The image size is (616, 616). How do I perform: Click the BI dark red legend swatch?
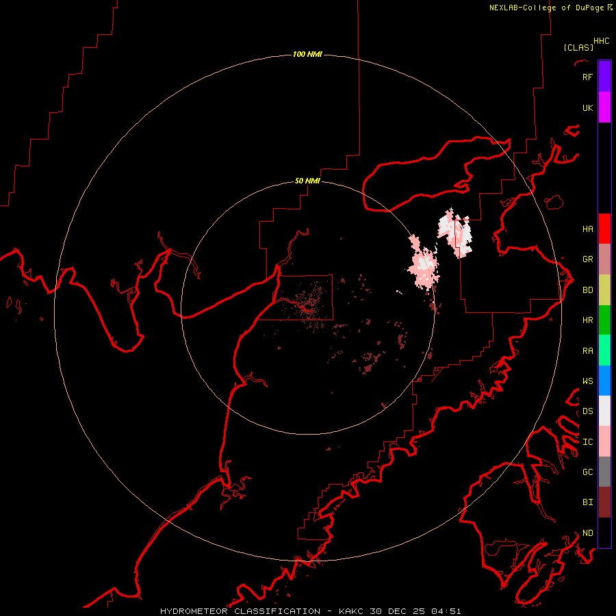(x=604, y=502)
